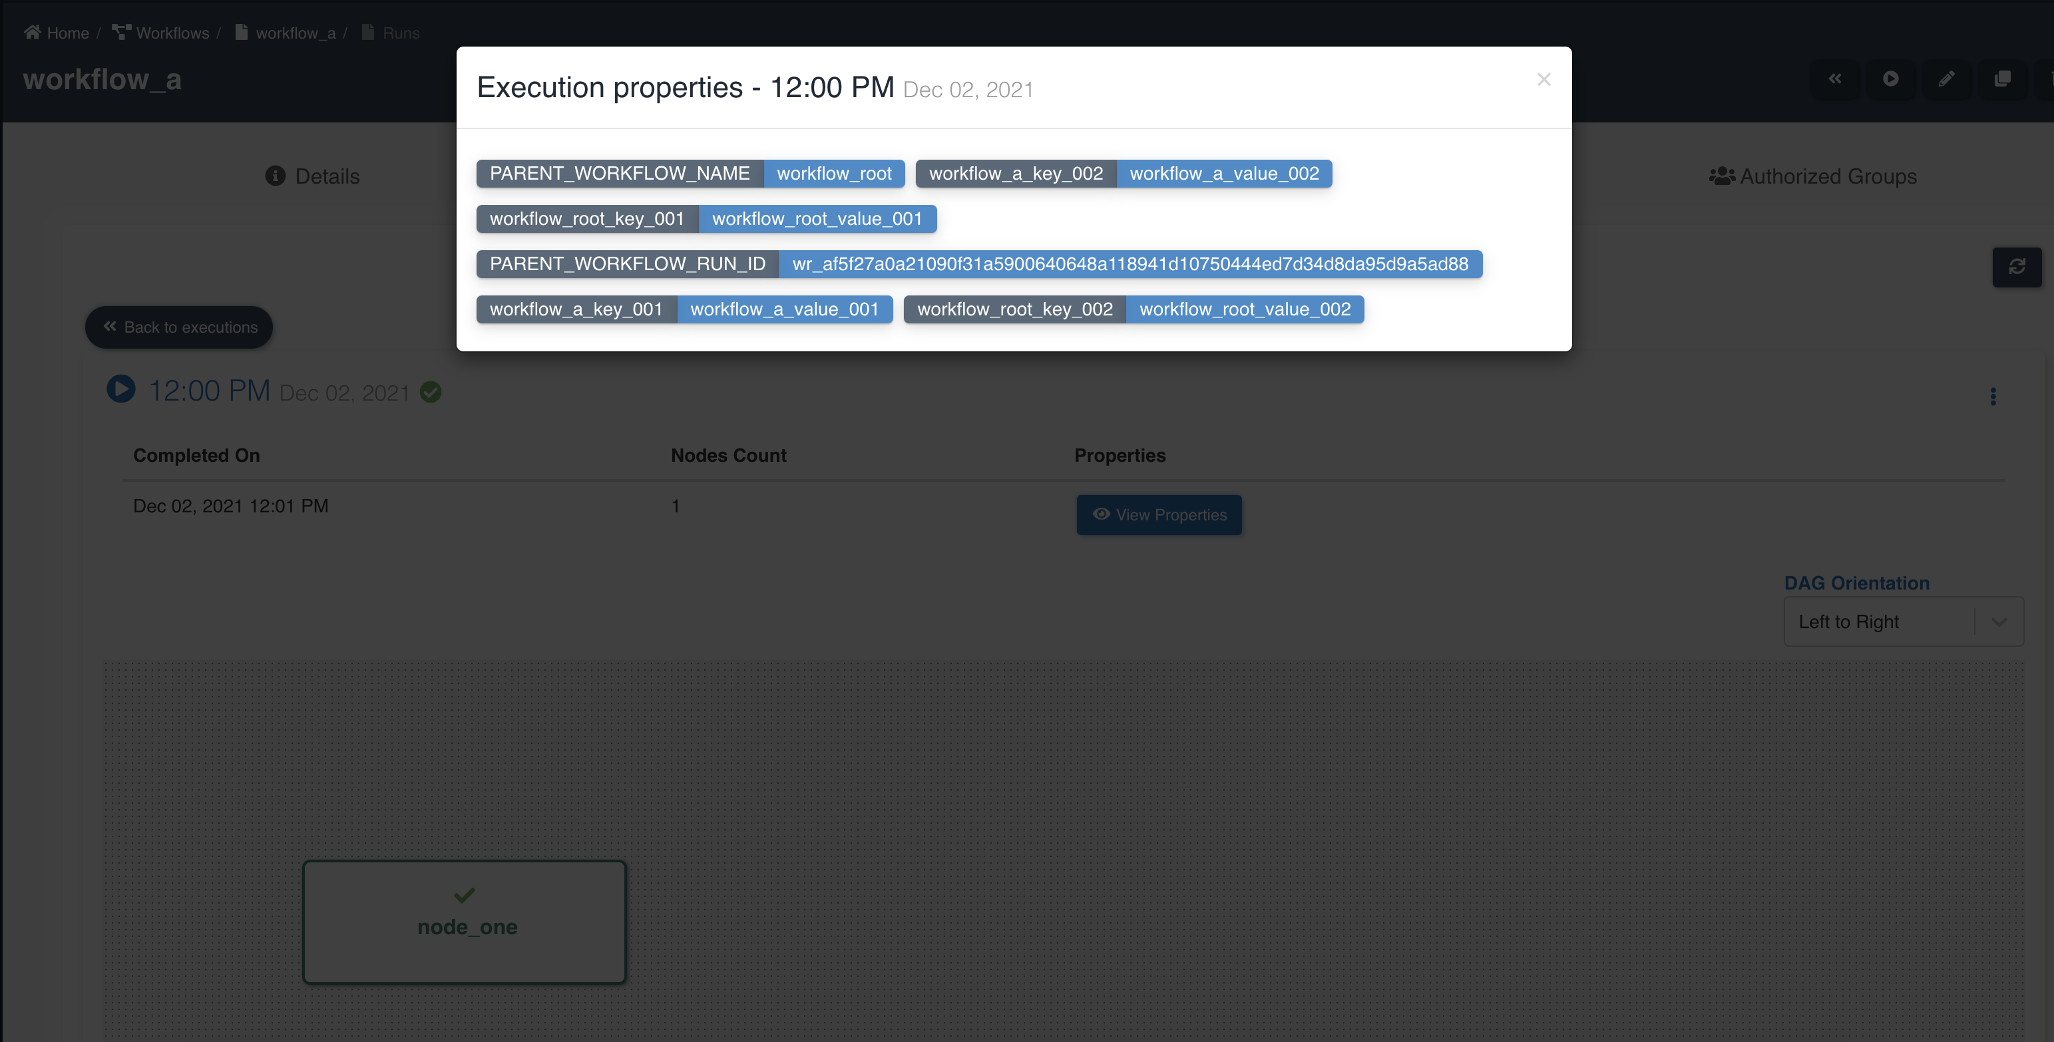Image resolution: width=2054 pixels, height=1042 pixels.
Task: Enable the PARENT_WORKFLOW_NAME property tag
Action: pos(621,173)
